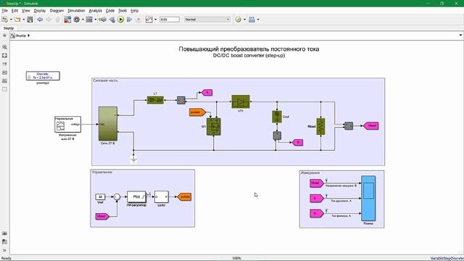This screenshot has height=261, width=464.
Task: Open the Model Explorer icon
Action: tap(89, 20)
